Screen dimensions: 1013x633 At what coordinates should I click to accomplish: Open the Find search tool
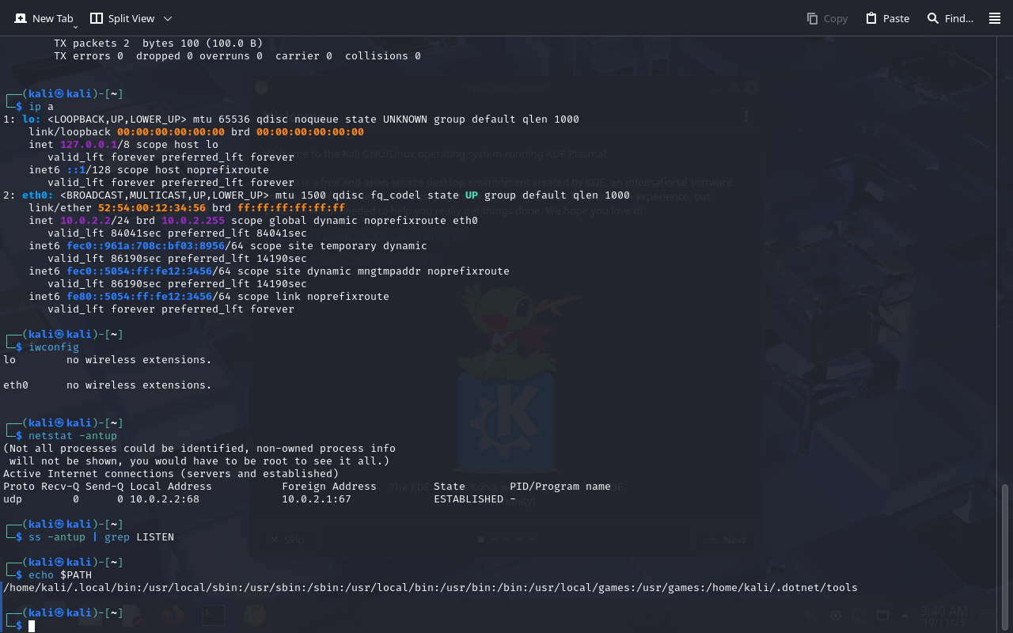coord(950,18)
